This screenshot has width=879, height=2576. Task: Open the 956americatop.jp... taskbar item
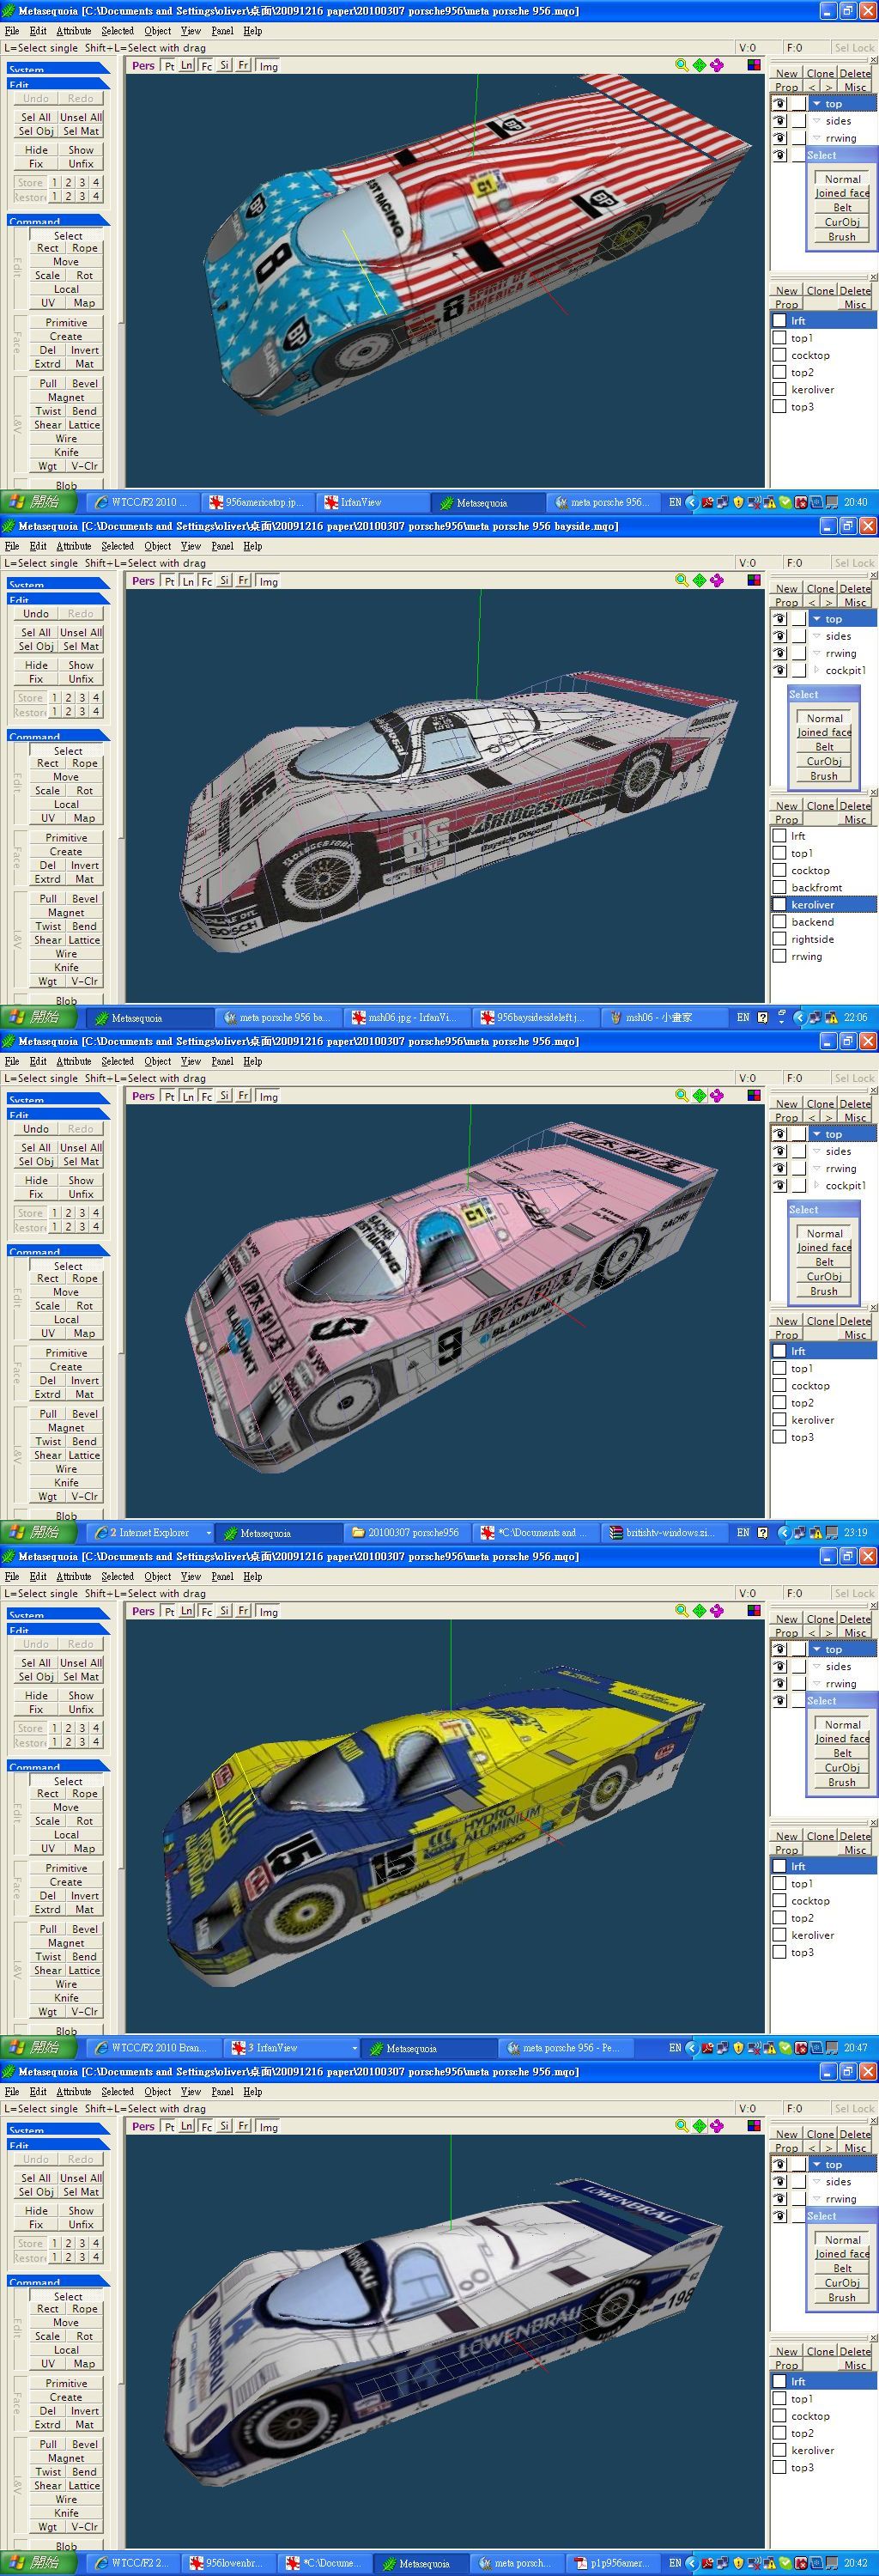[256, 502]
